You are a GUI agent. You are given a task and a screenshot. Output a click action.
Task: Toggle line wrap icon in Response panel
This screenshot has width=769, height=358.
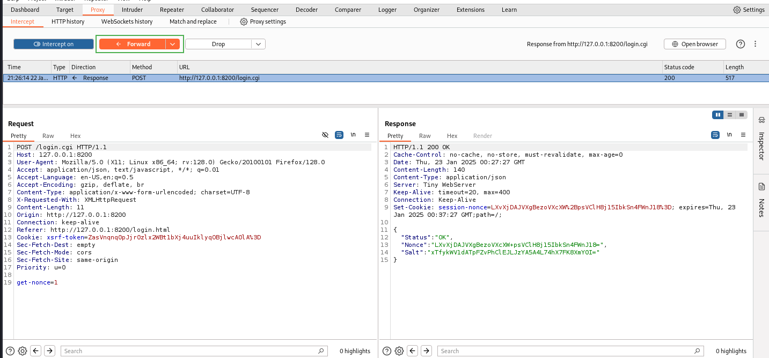pyautogui.click(x=715, y=135)
